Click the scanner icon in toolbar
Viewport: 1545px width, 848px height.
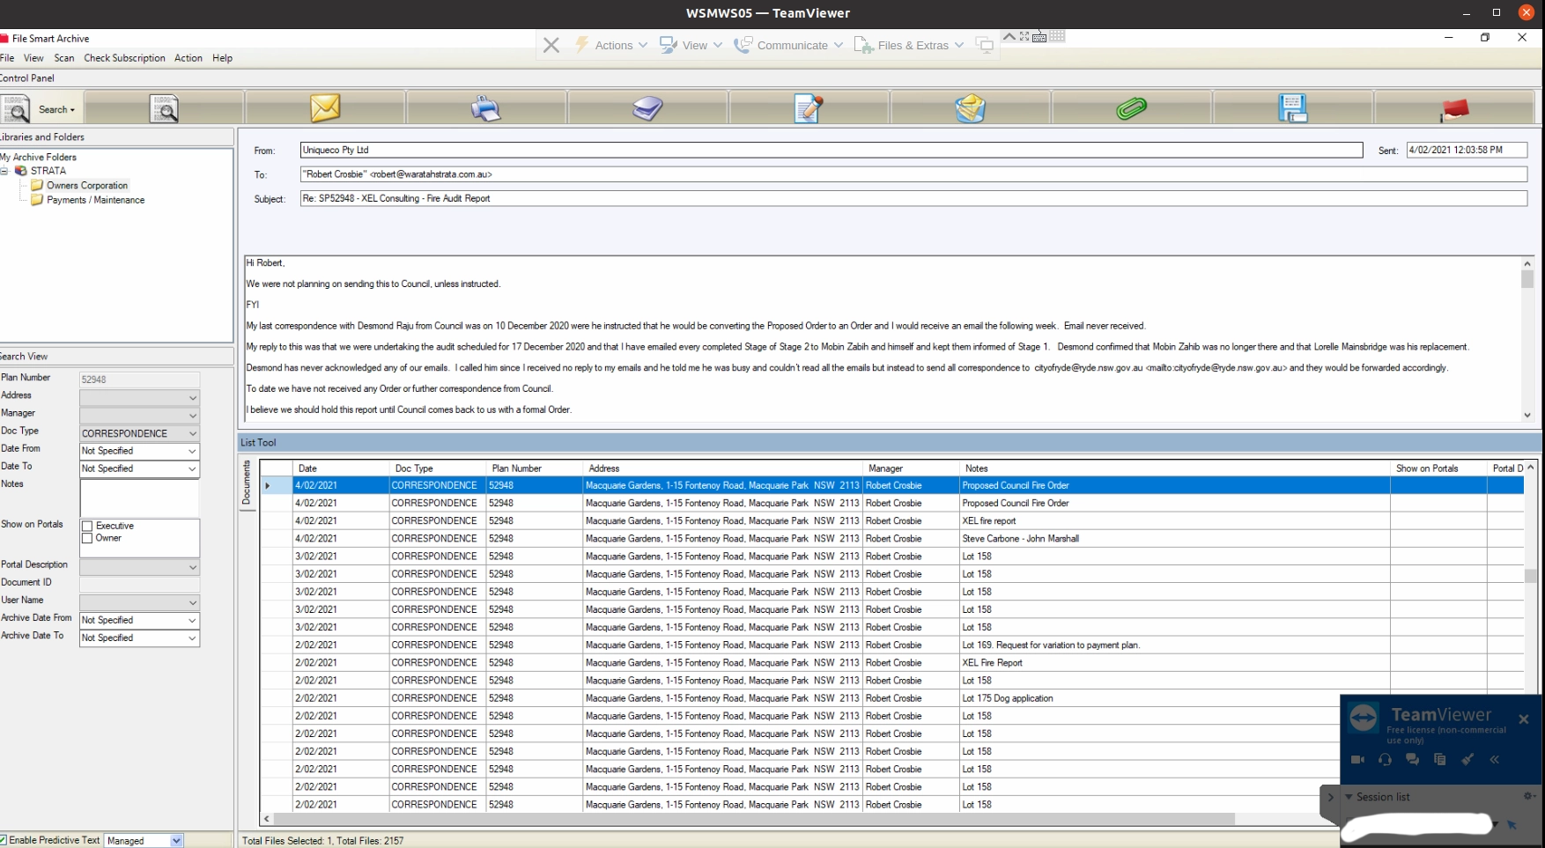click(x=647, y=108)
